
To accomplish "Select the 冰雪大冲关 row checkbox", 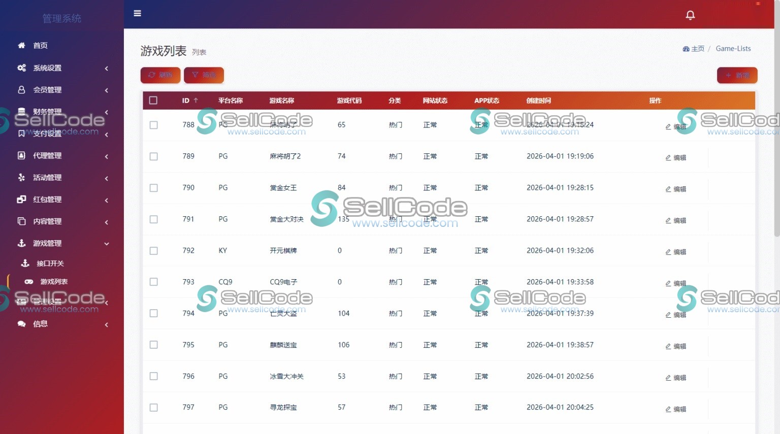I will click(153, 376).
